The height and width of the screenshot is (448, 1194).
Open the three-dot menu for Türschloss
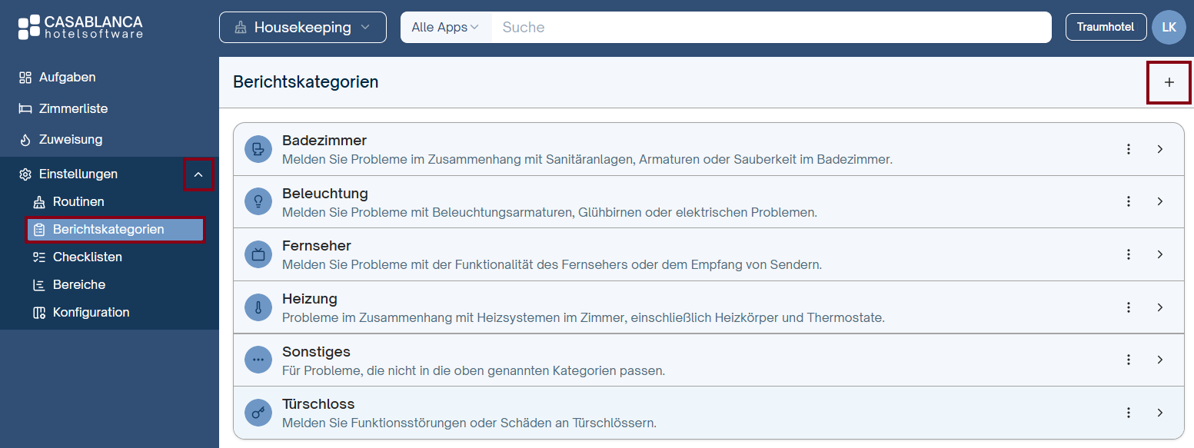click(1129, 413)
